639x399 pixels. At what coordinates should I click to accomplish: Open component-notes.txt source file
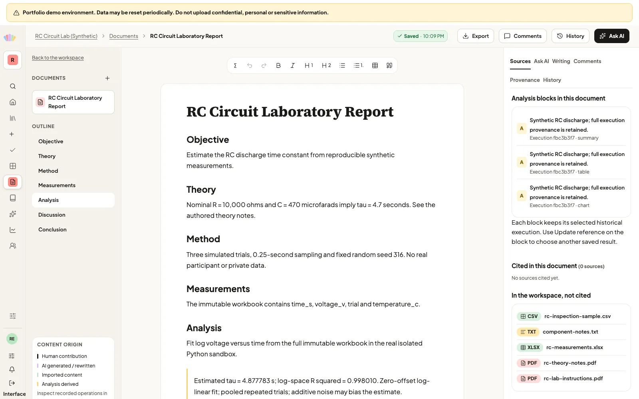[571, 332]
